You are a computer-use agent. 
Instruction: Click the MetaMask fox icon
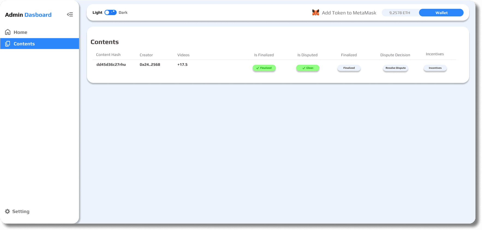(x=315, y=13)
